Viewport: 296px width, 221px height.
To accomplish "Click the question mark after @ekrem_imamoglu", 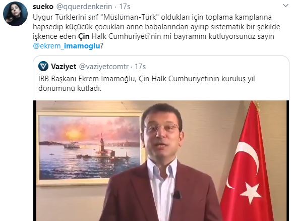I will tap(102, 46).
